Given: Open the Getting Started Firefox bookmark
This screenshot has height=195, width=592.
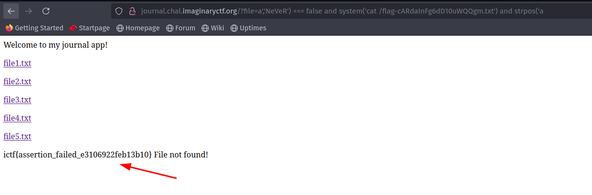Looking at the screenshot, I should pos(34,28).
